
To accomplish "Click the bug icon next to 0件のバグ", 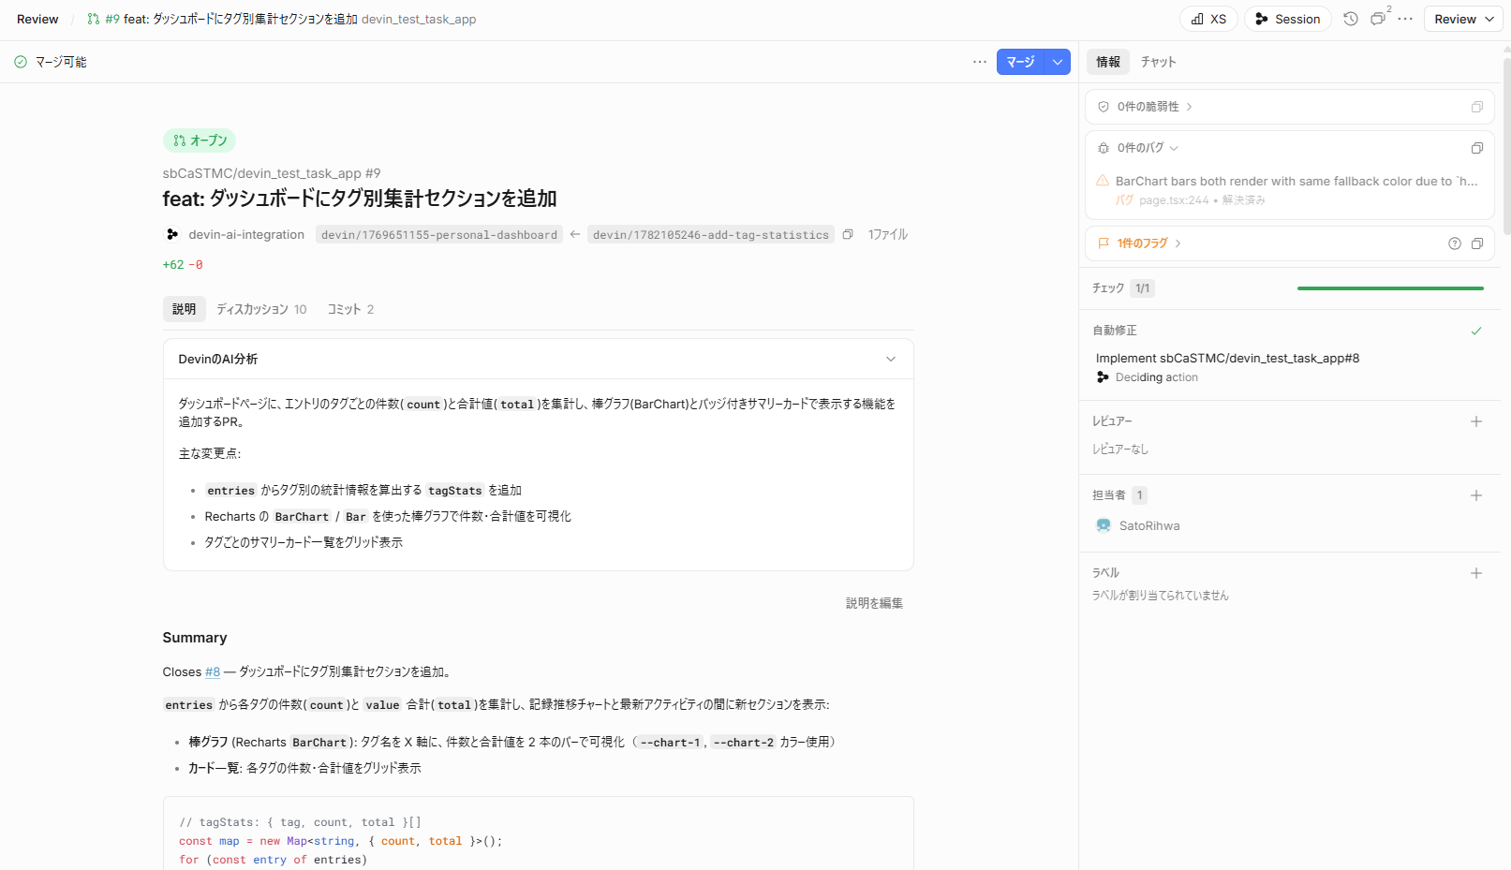I will tap(1104, 148).
